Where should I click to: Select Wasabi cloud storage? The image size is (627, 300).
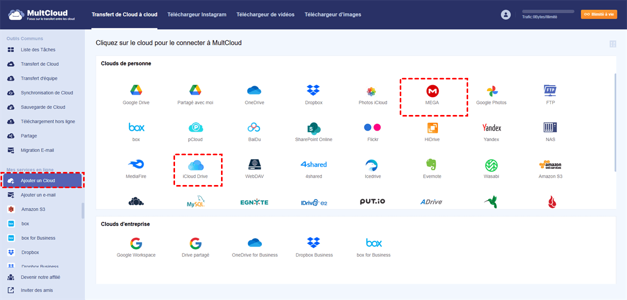point(491,164)
